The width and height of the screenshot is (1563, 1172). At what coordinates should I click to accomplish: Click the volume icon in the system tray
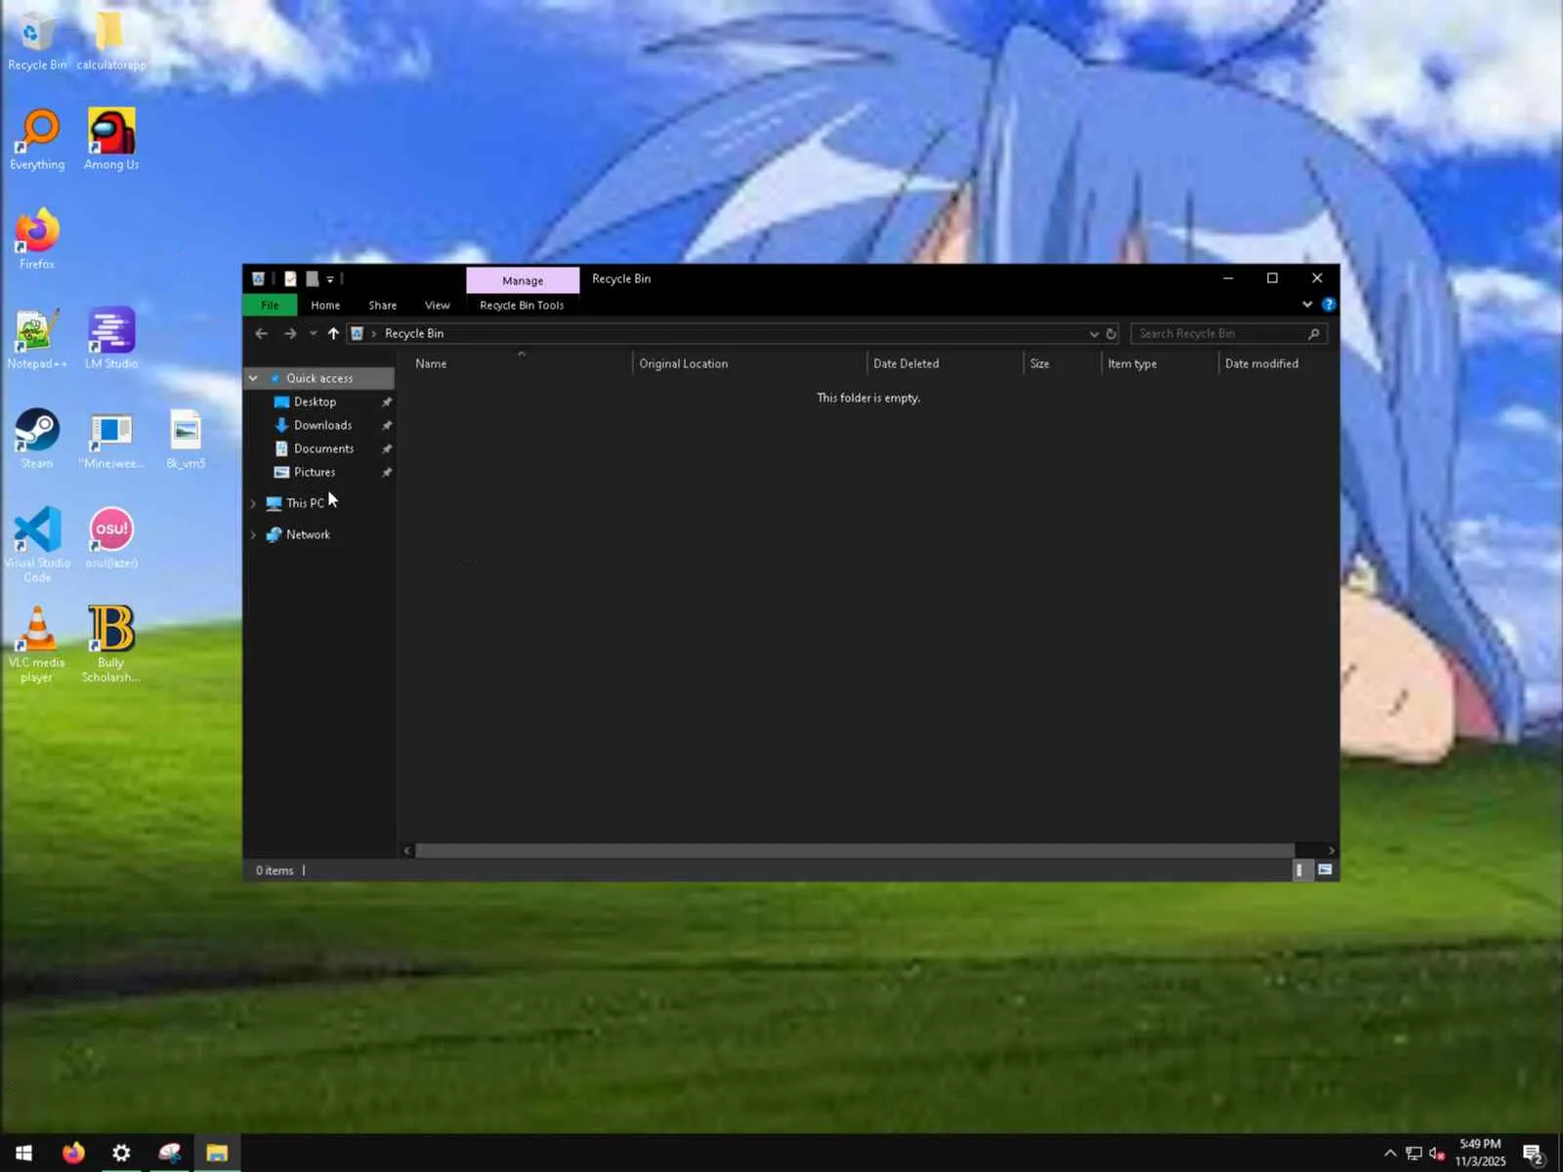pyautogui.click(x=1437, y=1154)
